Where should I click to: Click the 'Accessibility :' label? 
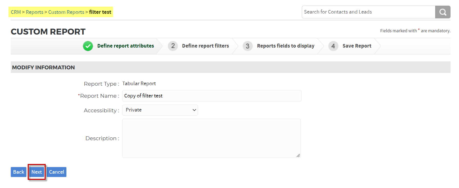[x=102, y=110]
